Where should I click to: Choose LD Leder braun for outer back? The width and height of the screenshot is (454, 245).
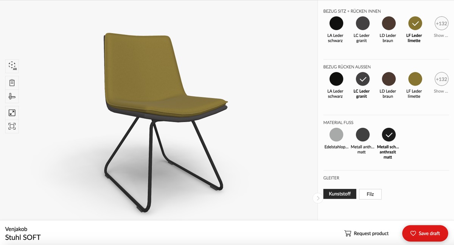point(389,79)
